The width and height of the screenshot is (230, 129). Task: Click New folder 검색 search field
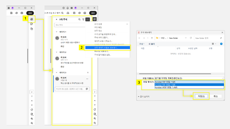[x=209, y=38]
